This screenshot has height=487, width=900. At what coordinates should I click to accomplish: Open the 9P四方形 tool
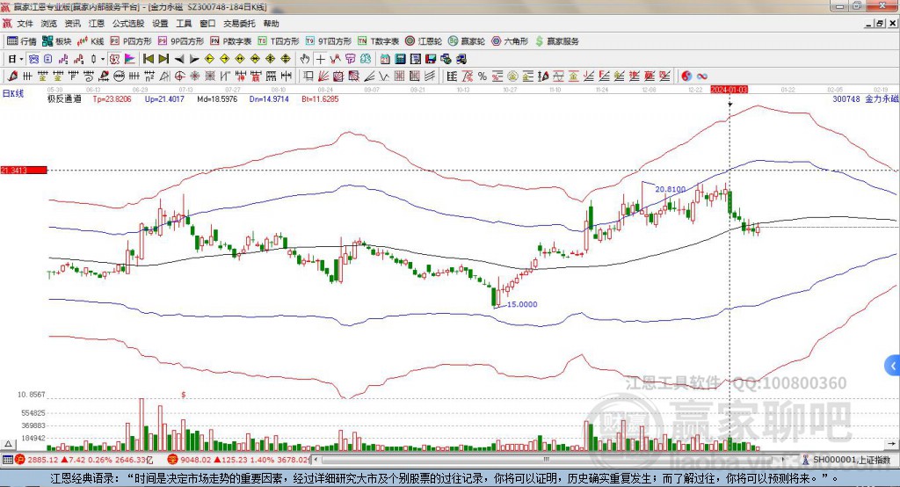181,41
